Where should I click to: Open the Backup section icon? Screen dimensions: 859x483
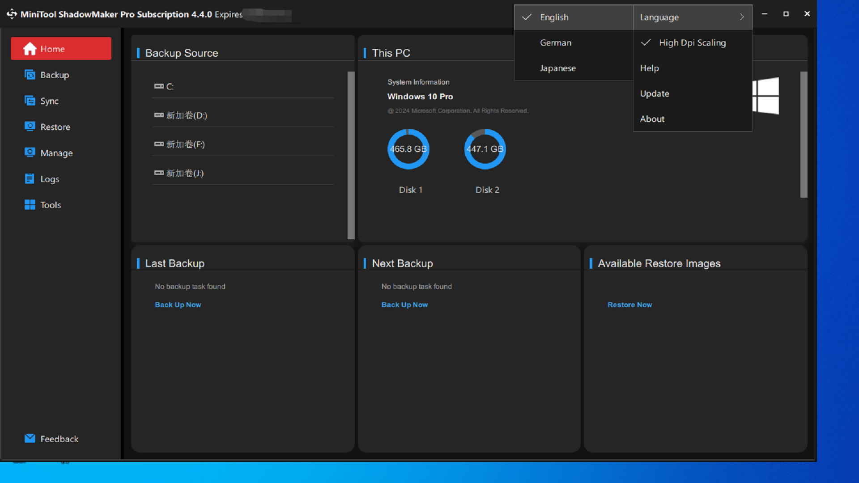point(30,75)
